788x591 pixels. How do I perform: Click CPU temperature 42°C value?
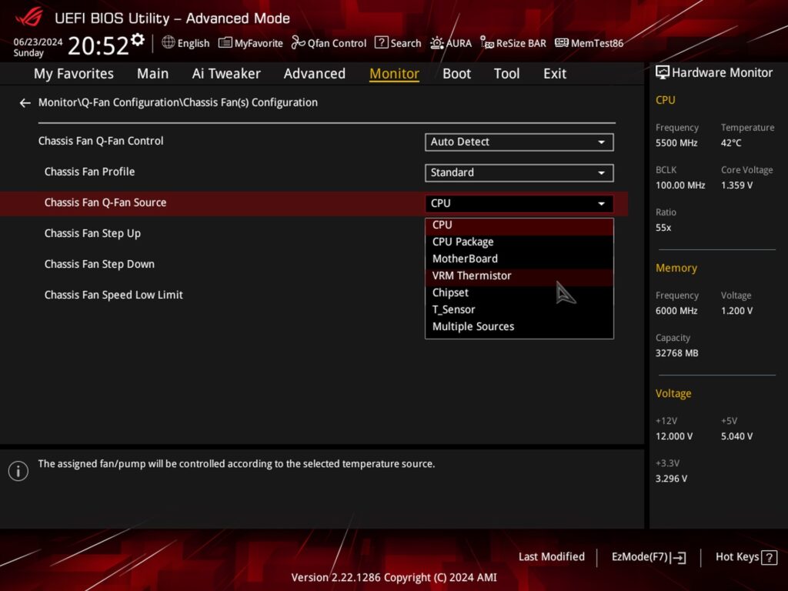coord(731,143)
